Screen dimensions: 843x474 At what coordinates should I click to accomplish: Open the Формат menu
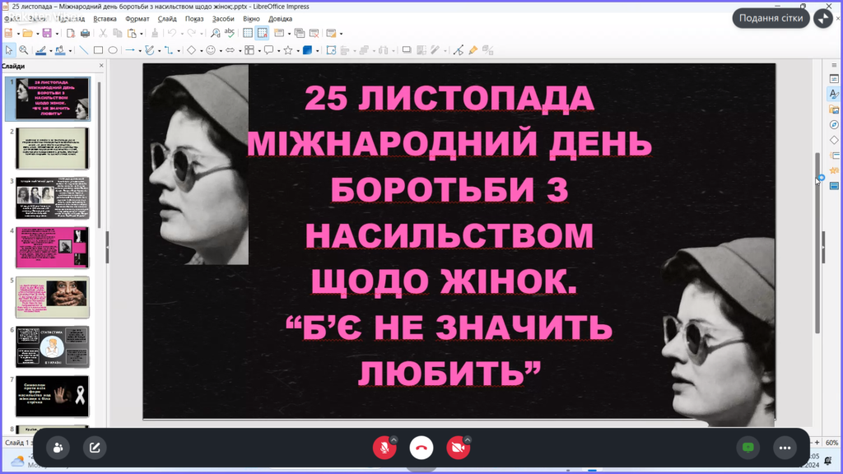(137, 18)
